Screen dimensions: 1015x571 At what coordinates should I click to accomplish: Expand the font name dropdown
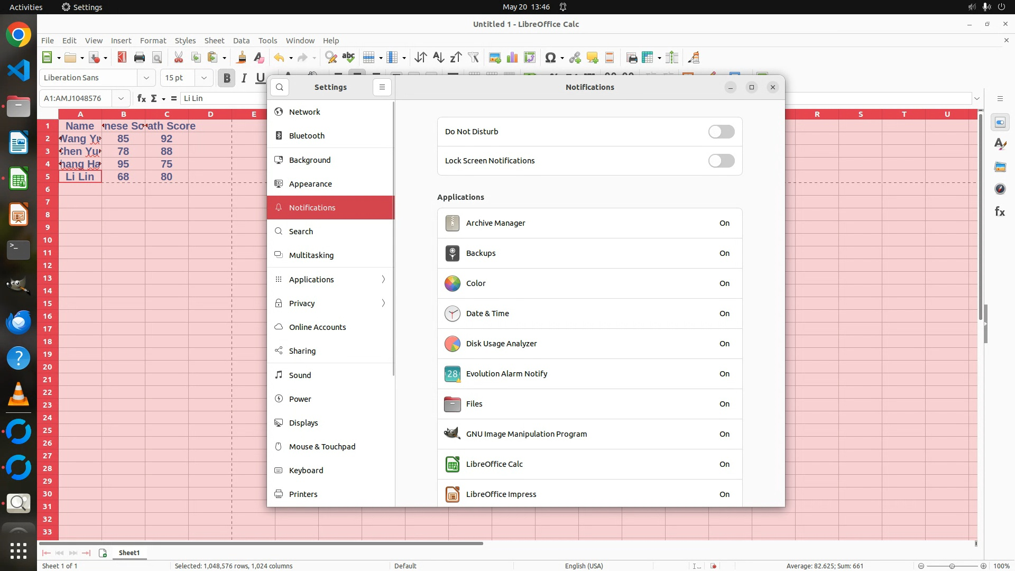(146, 78)
